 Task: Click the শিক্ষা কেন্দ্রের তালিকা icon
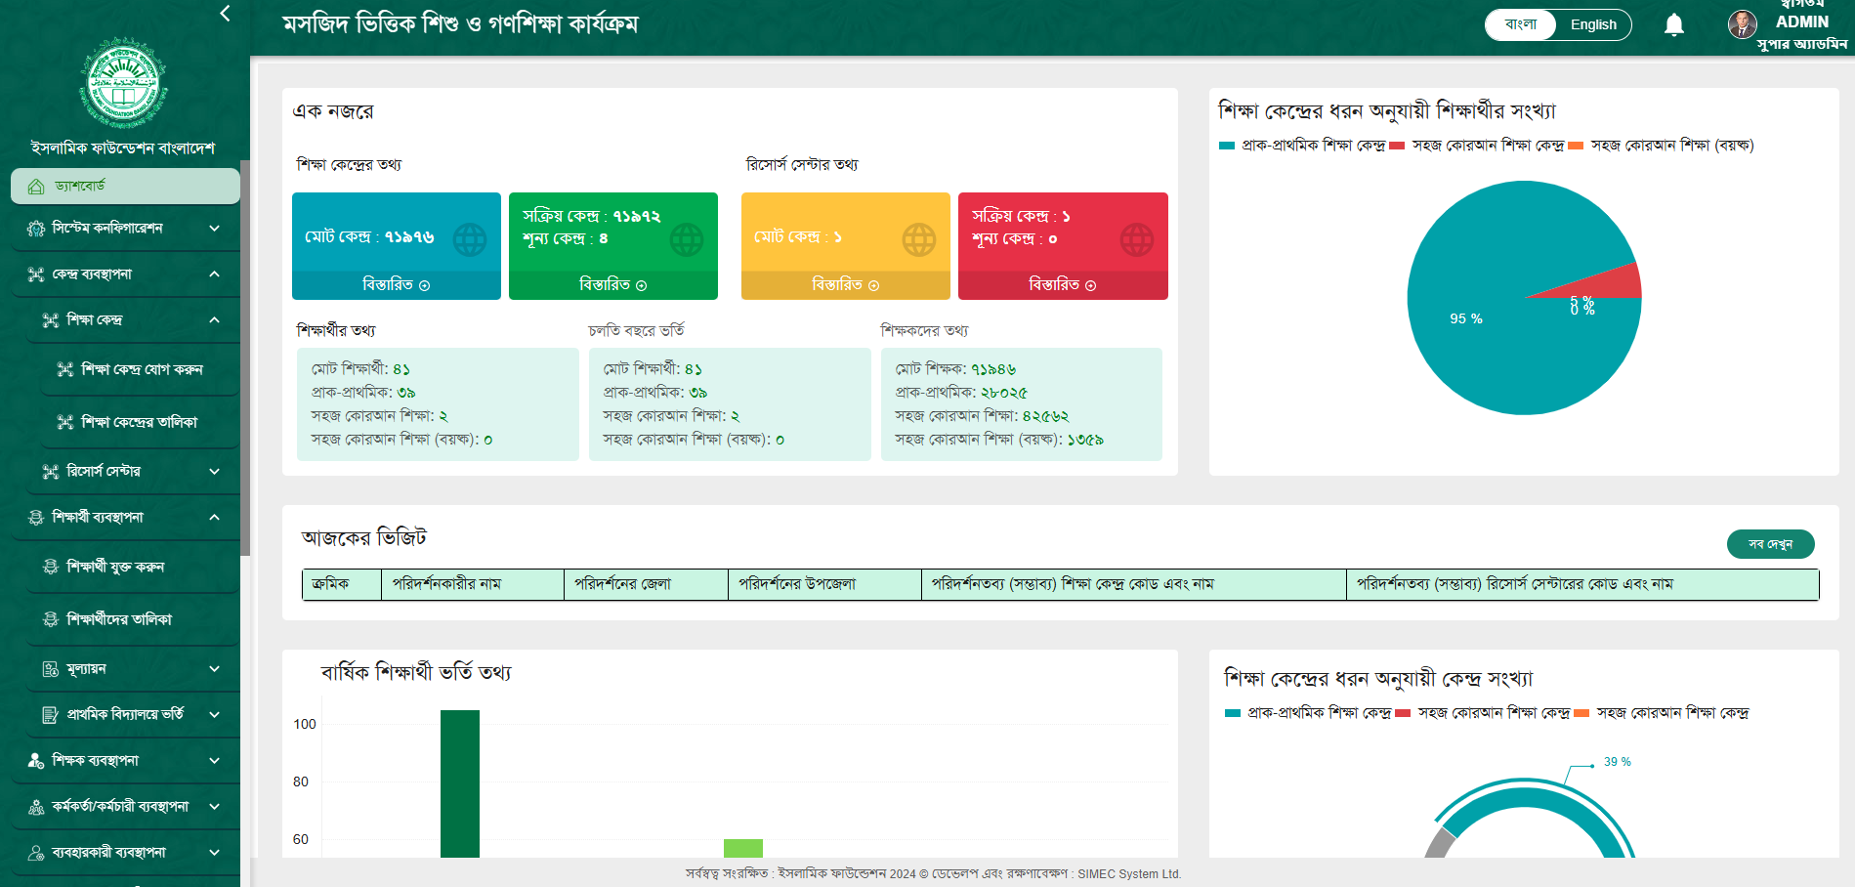coord(65,422)
